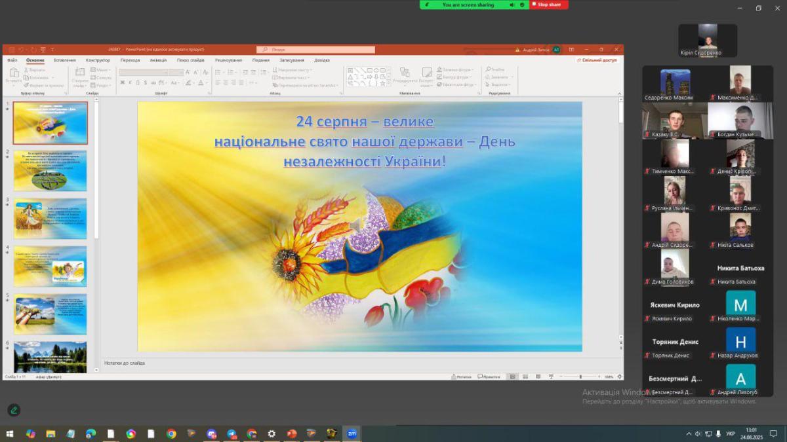Open the Спільний доступ sharing button
This screenshot has width=787, height=442.
tap(597, 60)
